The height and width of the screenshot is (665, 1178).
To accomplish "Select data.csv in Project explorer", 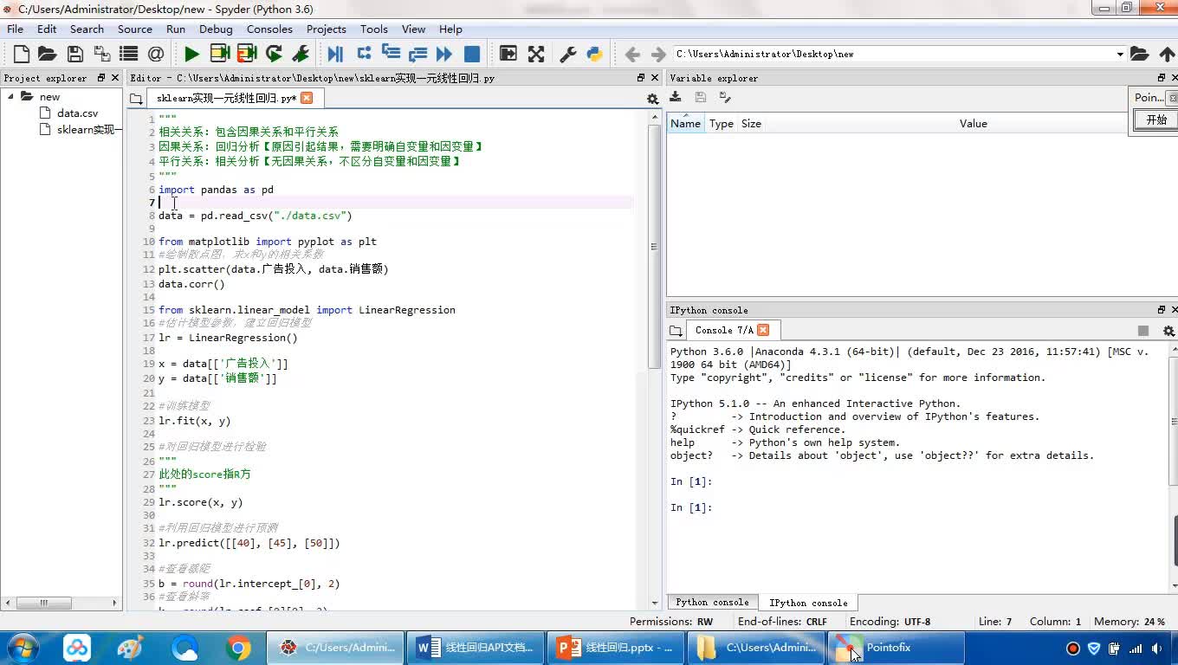I will click(77, 113).
